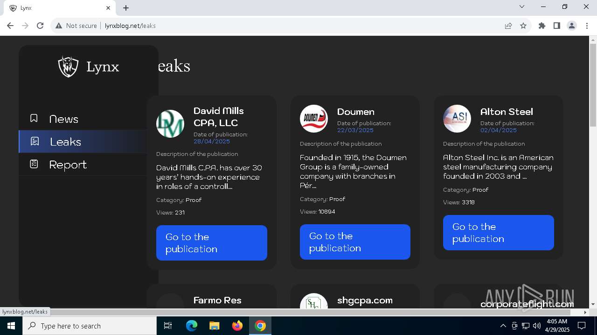Click the David Mills CPA logo
The image size is (597, 335).
click(170, 123)
